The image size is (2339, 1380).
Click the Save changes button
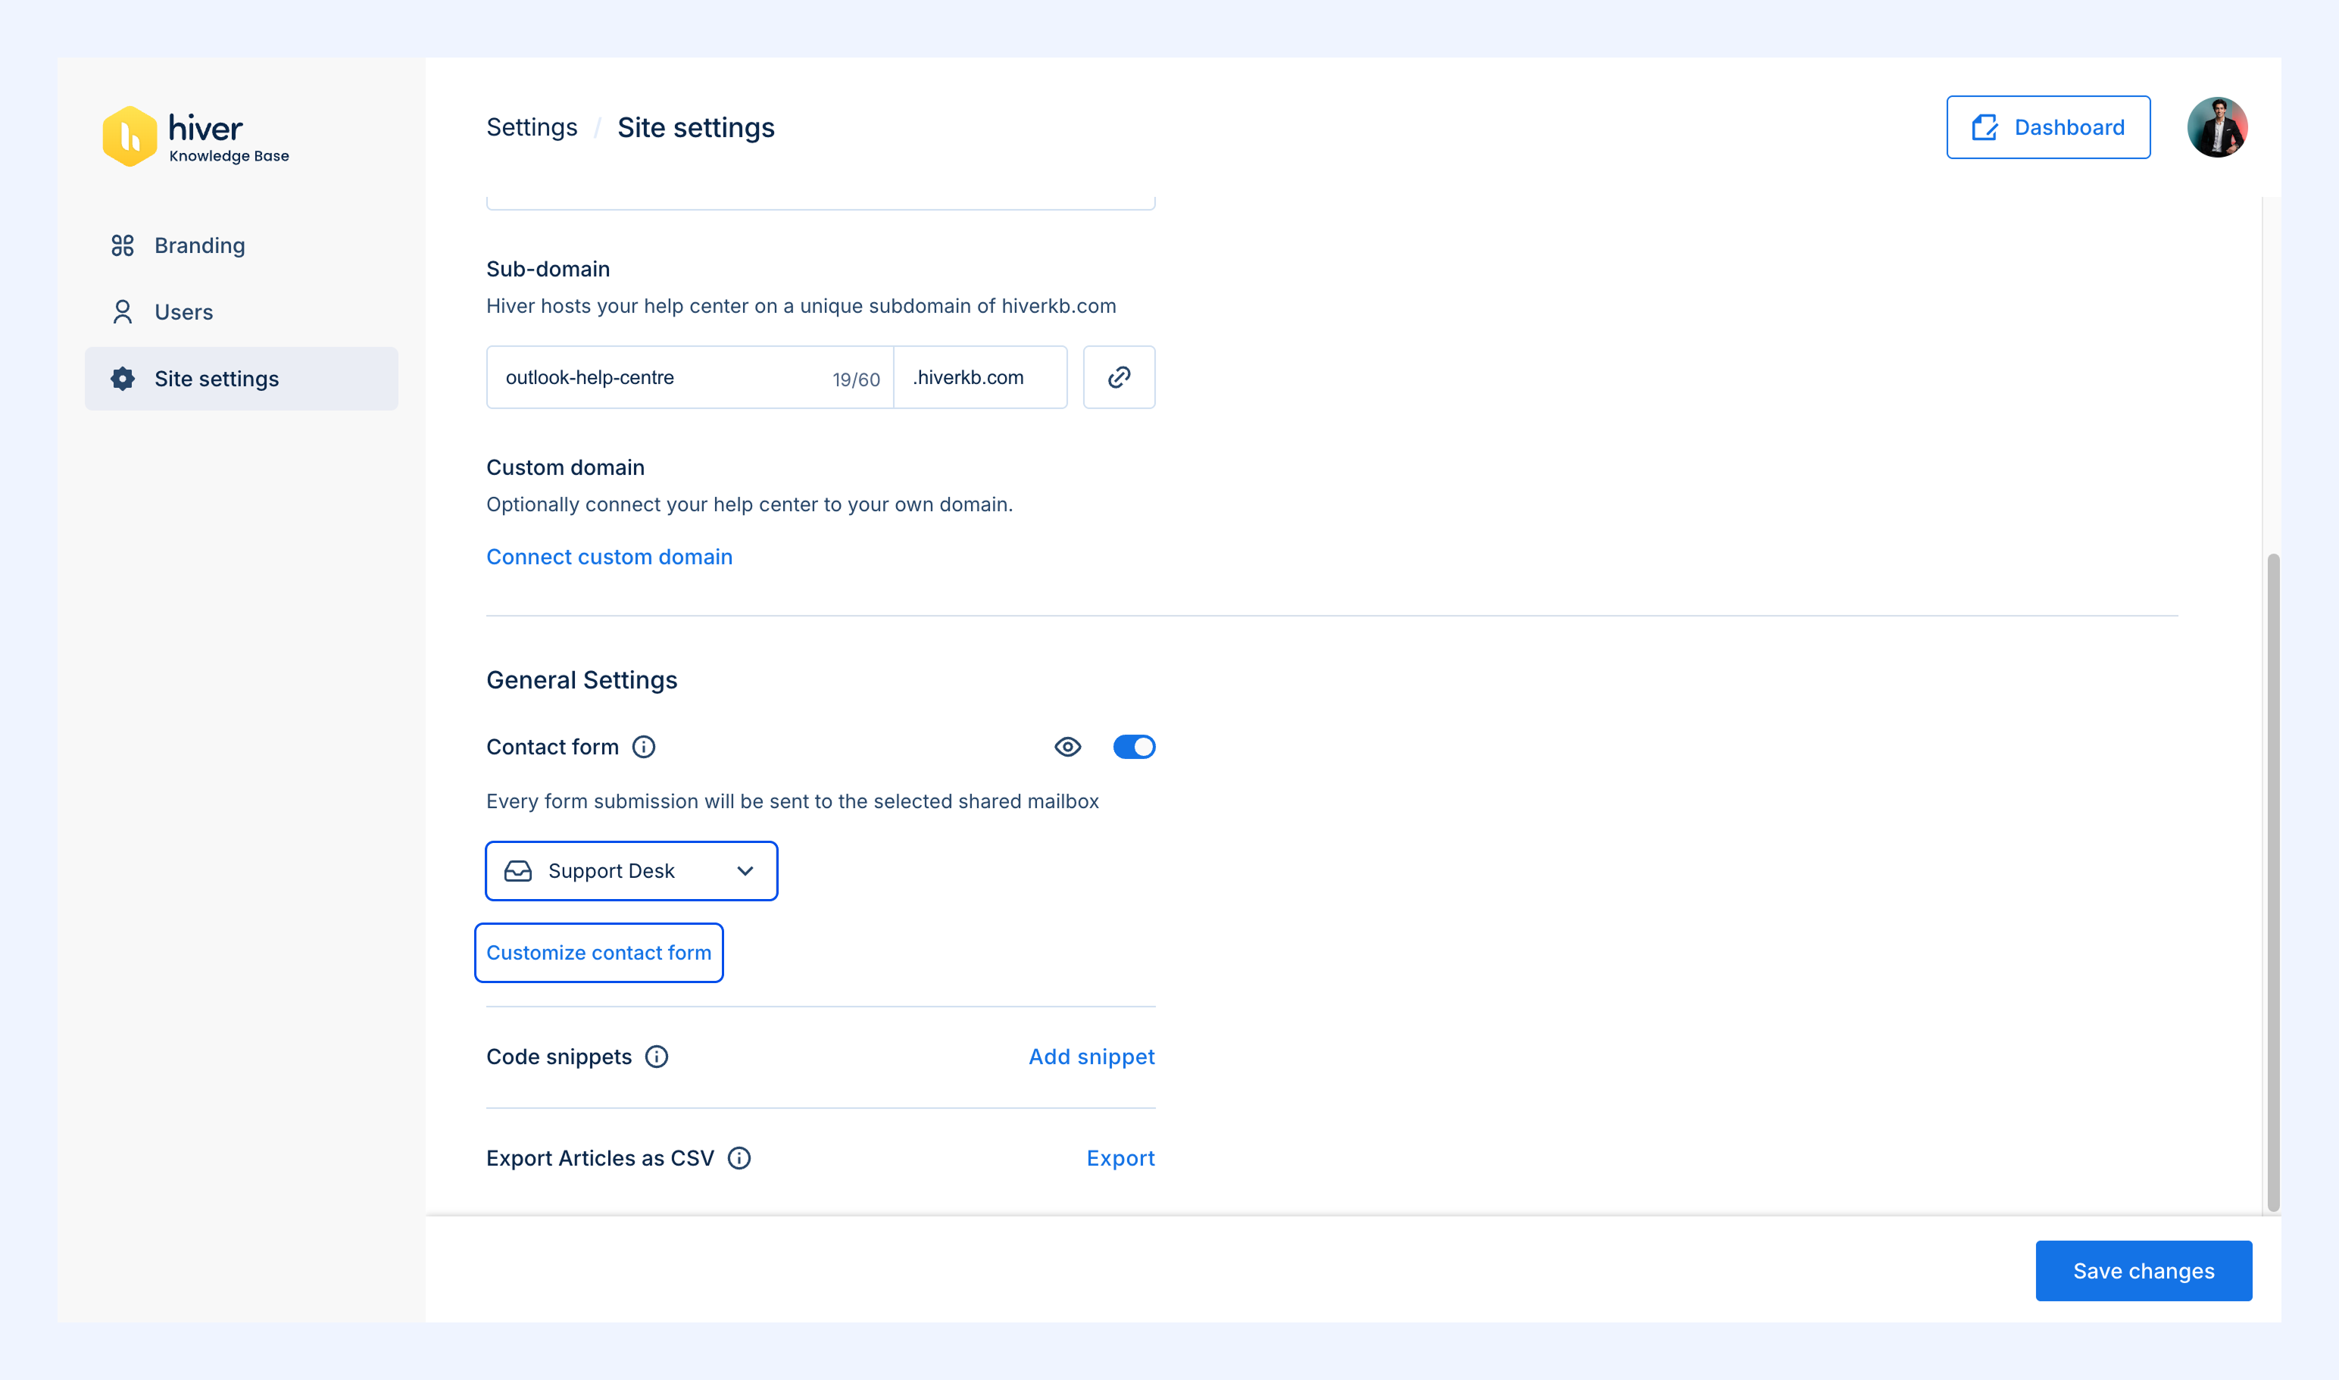pyautogui.click(x=2144, y=1271)
